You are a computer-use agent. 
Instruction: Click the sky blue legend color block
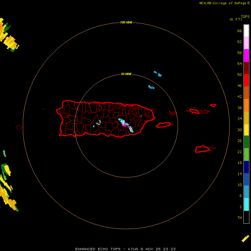(x=246, y=192)
